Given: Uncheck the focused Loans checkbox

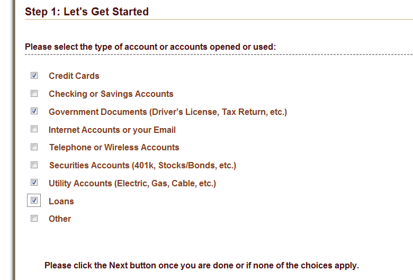Looking at the screenshot, I should (x=34, y=201).
